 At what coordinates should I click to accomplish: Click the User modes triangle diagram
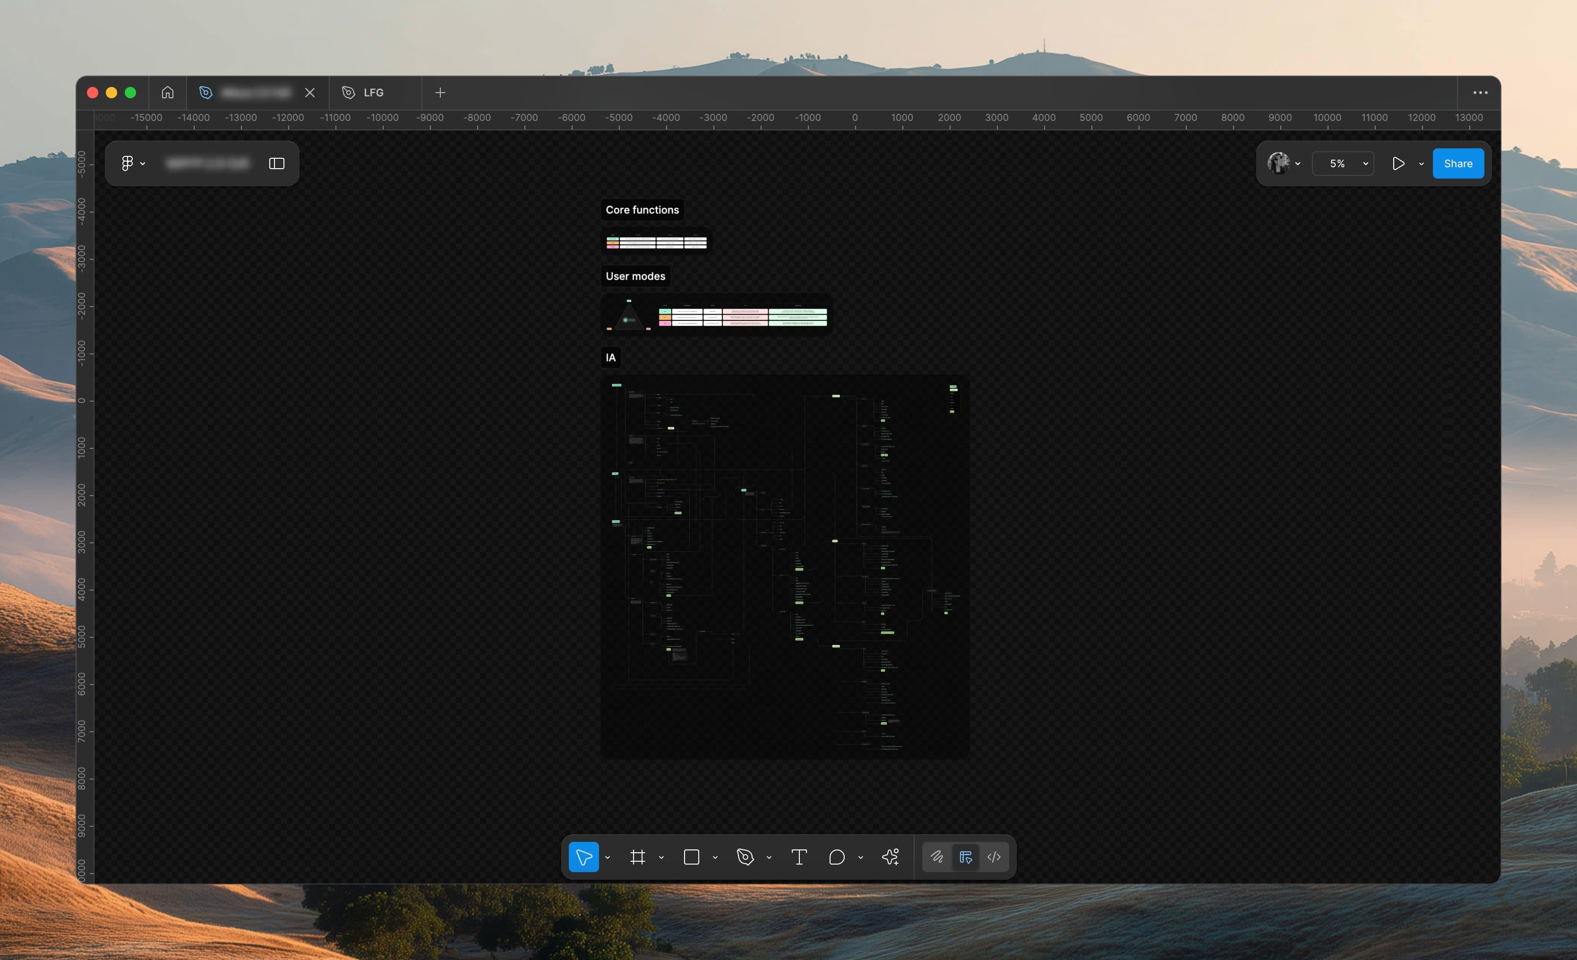click(628, 315)
